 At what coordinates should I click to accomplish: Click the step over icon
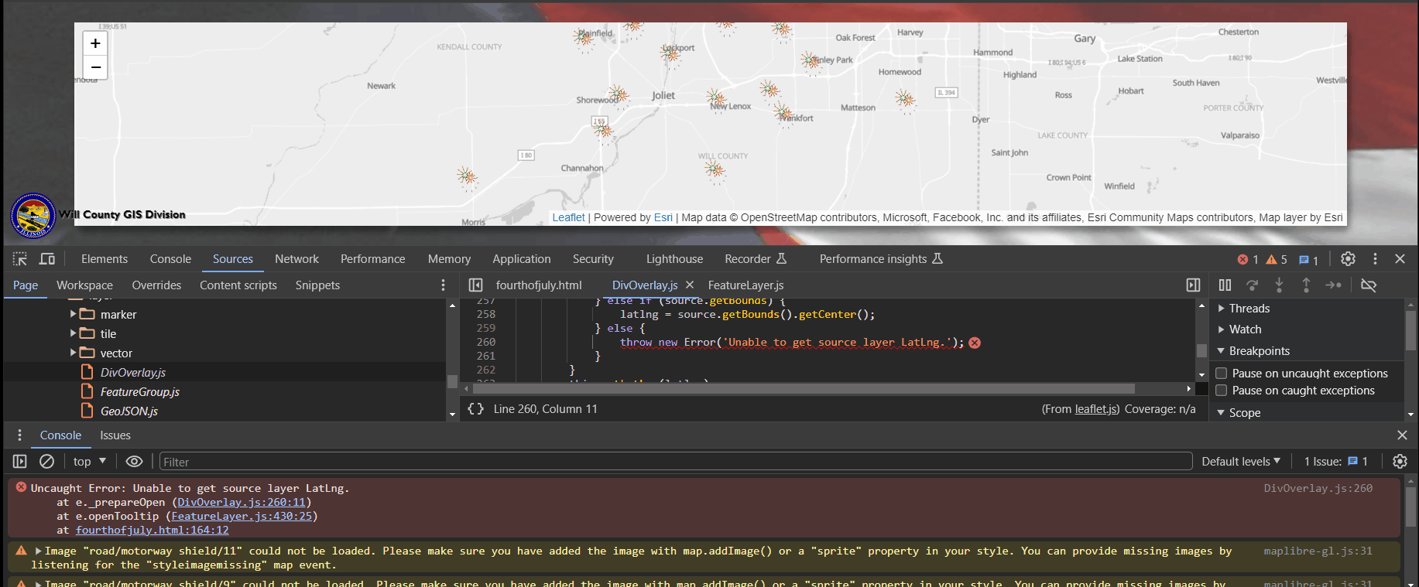(1252, 285)
